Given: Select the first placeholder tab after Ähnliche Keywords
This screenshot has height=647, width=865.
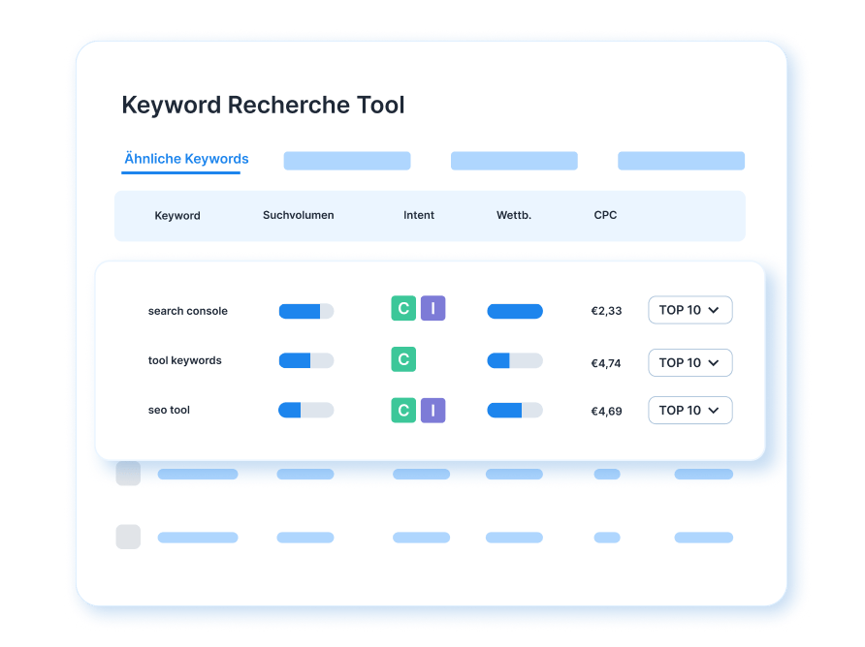Looking at the screenshot, I should tap(347, 161).
